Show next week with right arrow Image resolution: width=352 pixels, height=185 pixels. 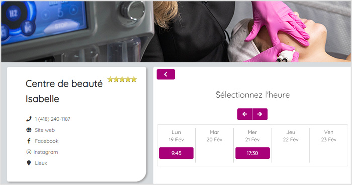(260, 114)
